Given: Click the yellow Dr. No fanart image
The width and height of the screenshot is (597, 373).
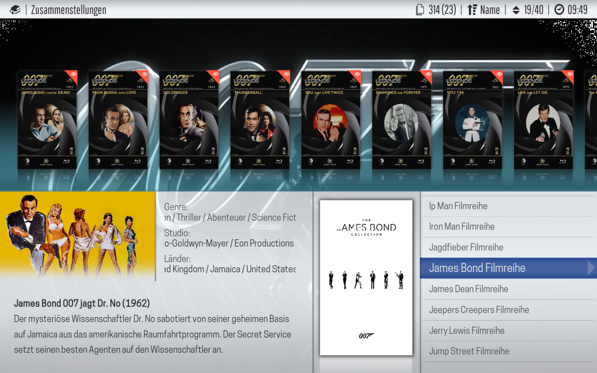Looking at the screenshot, I should (x=78, y=236).
